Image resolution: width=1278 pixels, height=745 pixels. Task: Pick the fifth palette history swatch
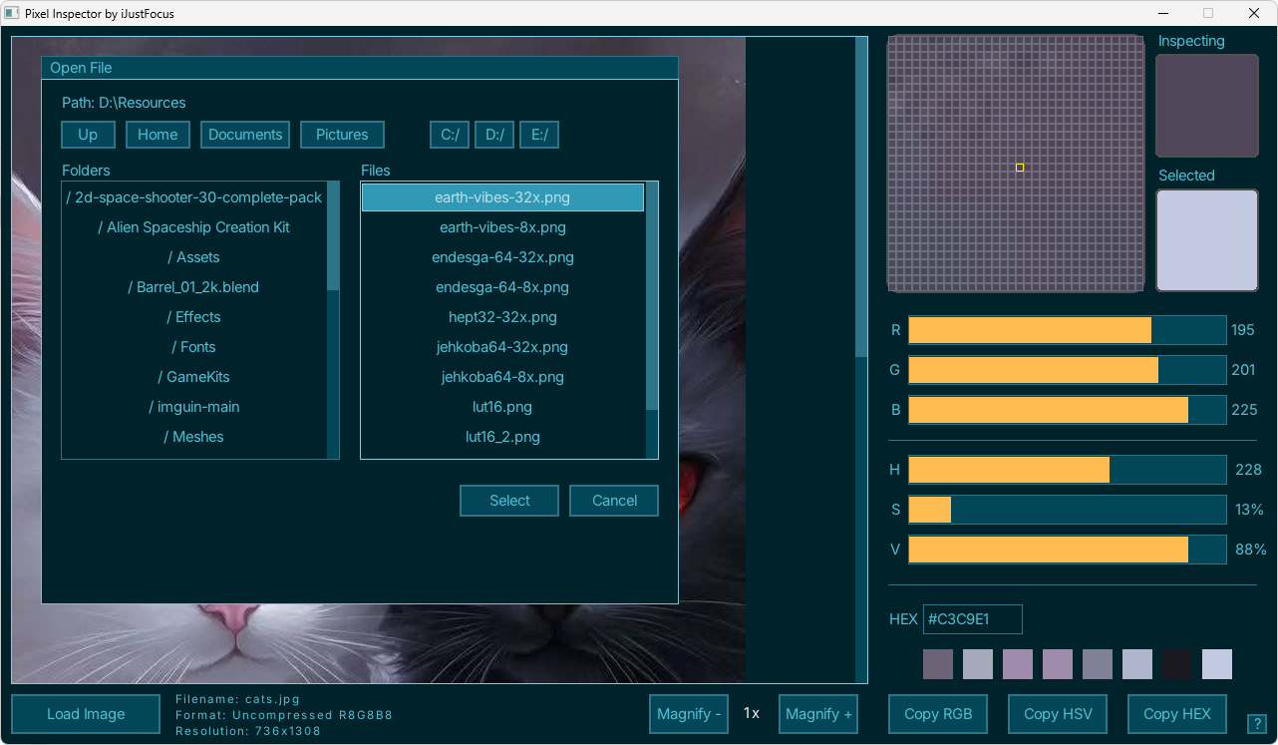pos(1098,664)
